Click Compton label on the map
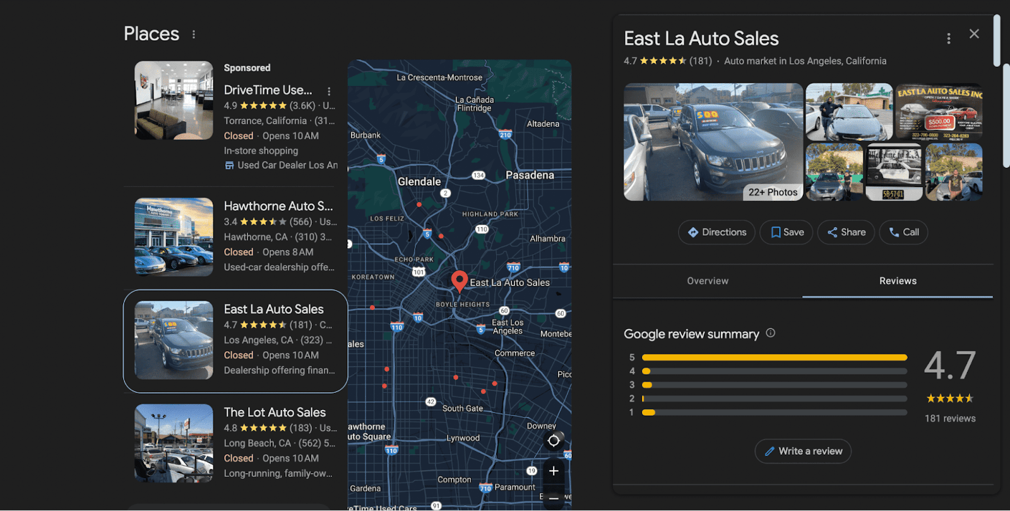 (454, 479)
